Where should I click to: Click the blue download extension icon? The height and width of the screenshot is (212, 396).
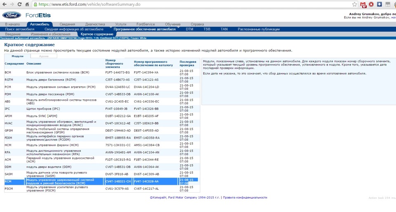click(379, 4)
